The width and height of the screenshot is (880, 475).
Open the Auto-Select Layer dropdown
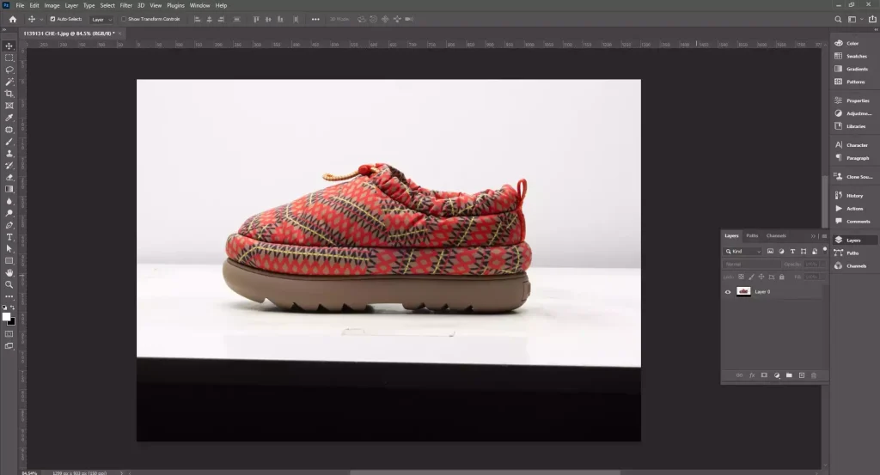(x=101, y=19)
